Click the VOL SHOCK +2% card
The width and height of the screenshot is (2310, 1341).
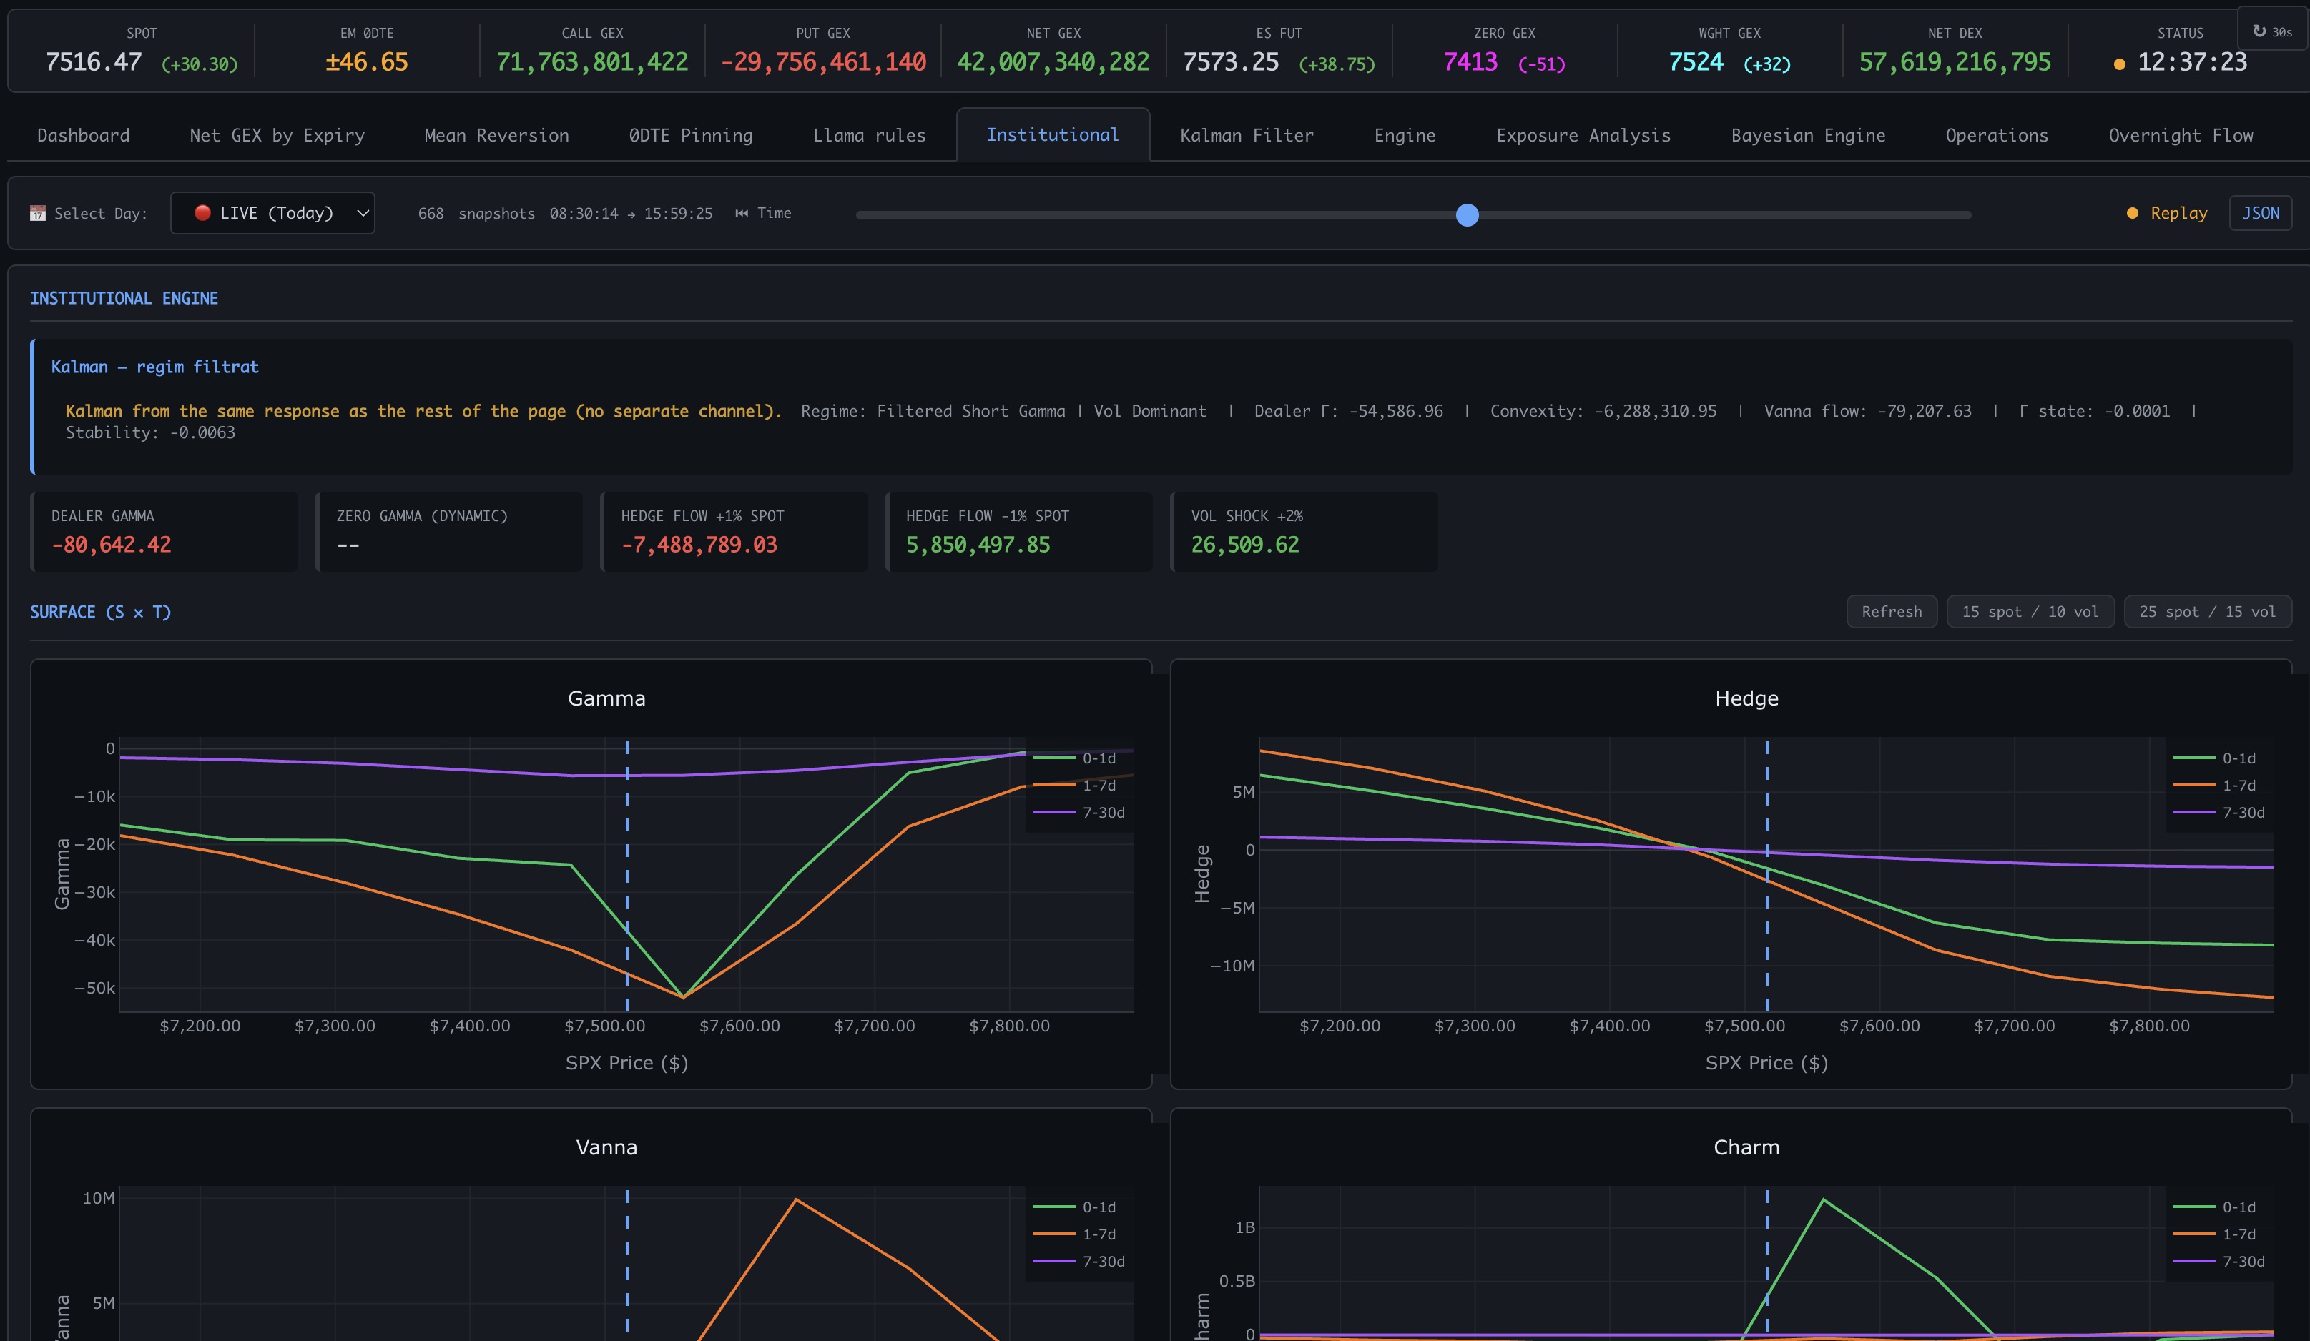coord(1304,531)
